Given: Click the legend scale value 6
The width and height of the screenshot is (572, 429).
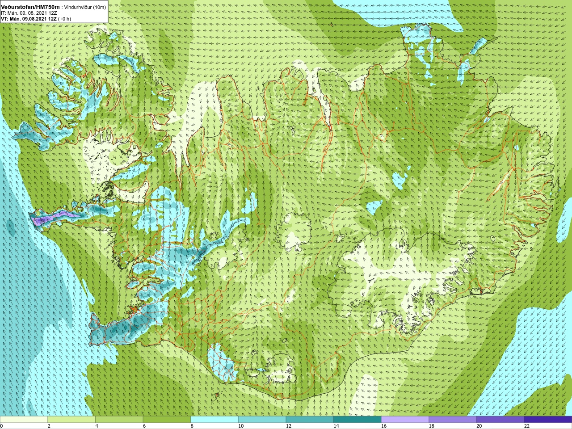Looking at the screenshot, I should [x=144, y=426].
